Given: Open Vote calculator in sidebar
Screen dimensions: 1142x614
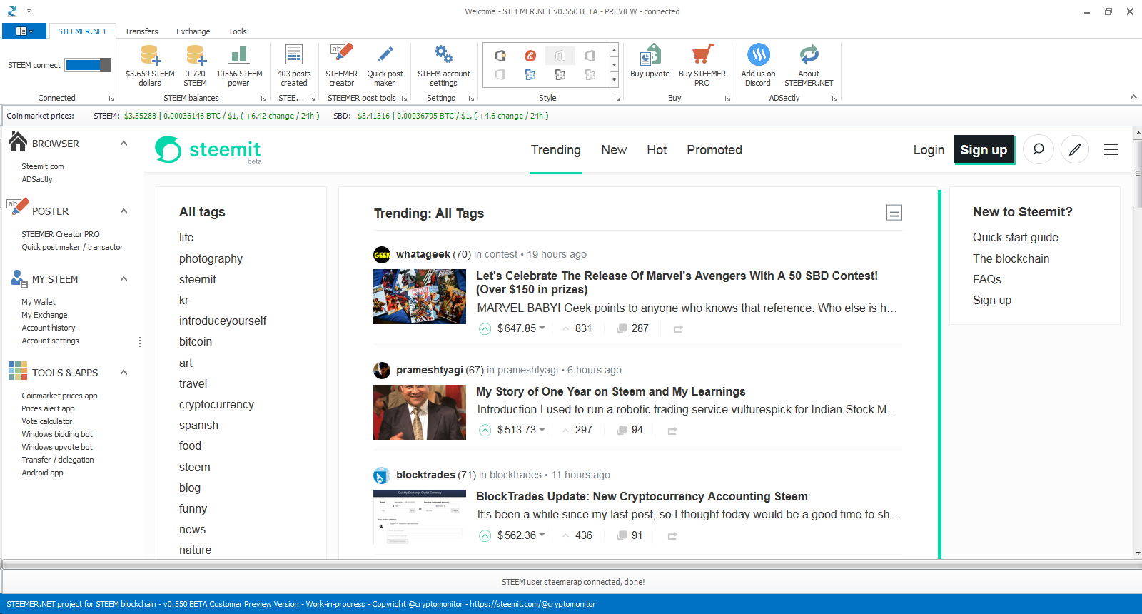Looking at the screenshot, I should pos(47,421).
